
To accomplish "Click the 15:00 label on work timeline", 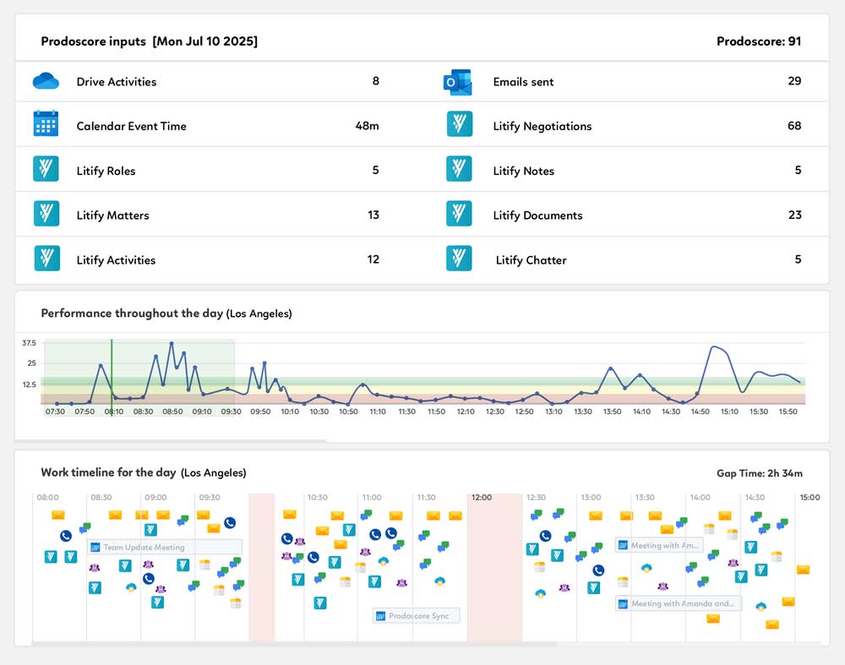I will click(x=810, y=498).
